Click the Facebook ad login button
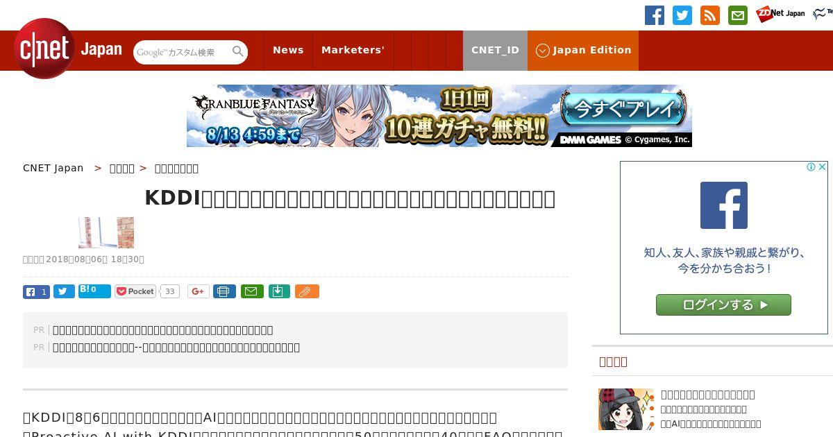Image resolution: width=833 pixels, height=437 pixels. coord(723,305)
